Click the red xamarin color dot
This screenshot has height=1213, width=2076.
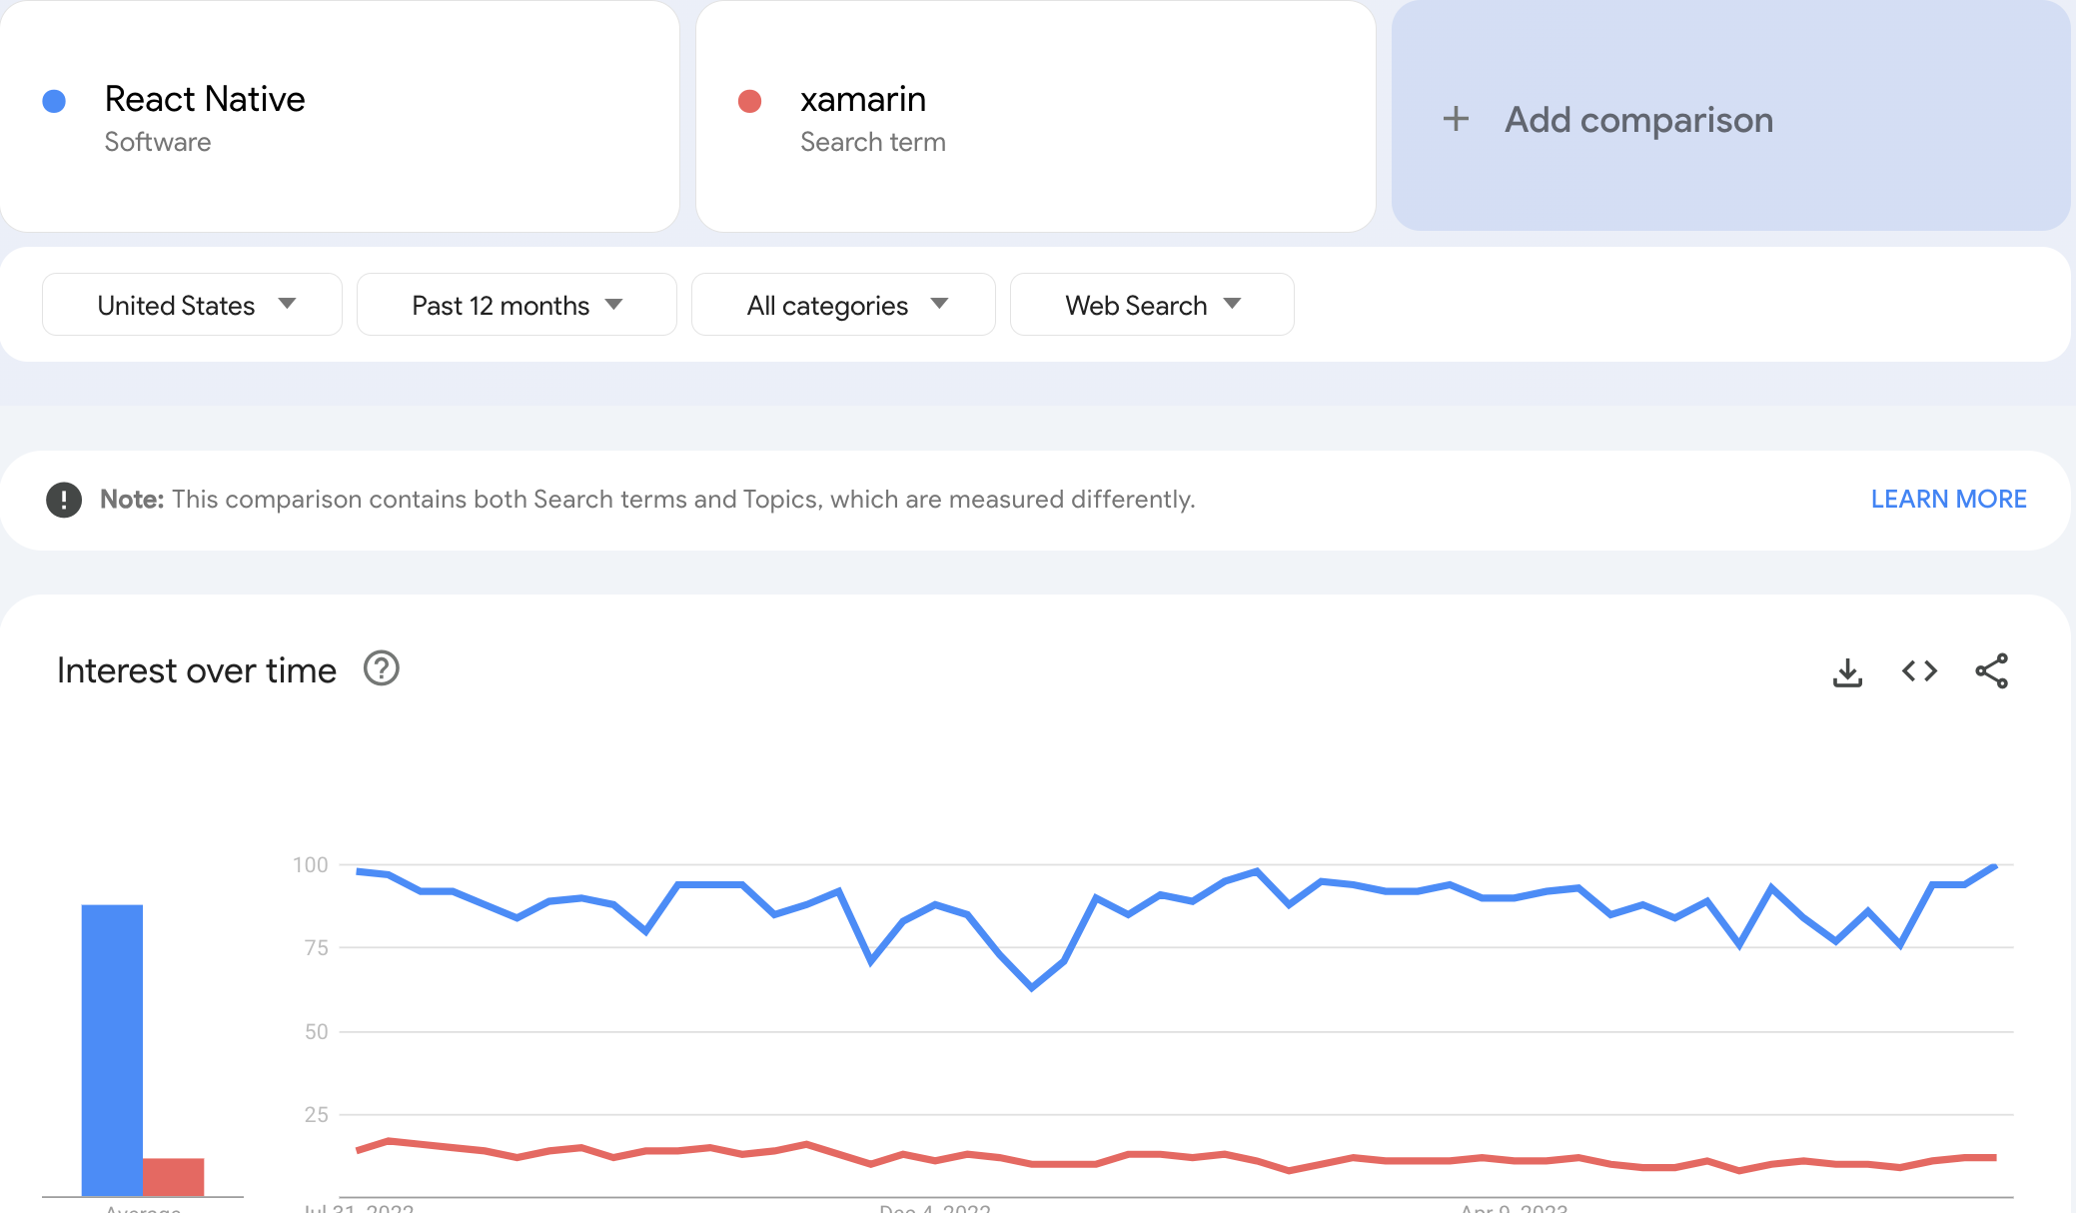coord(749,101)
